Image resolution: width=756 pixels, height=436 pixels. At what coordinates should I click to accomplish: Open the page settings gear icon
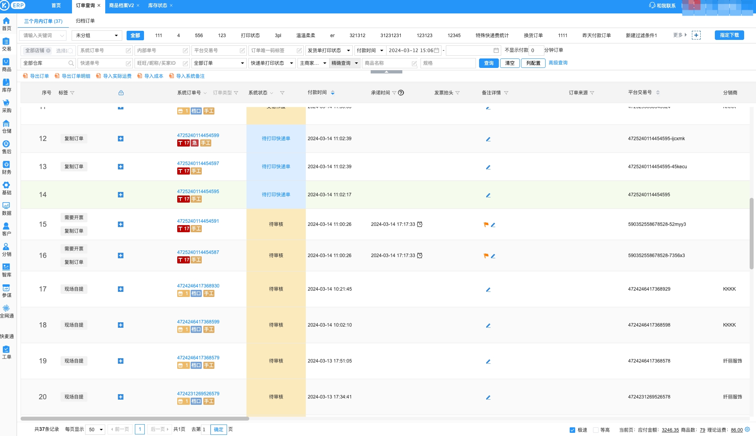pyautogui.click(x=747, y=430)
